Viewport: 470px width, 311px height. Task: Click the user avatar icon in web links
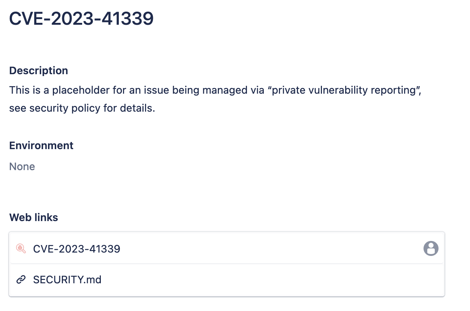click(x=431, y=248)
